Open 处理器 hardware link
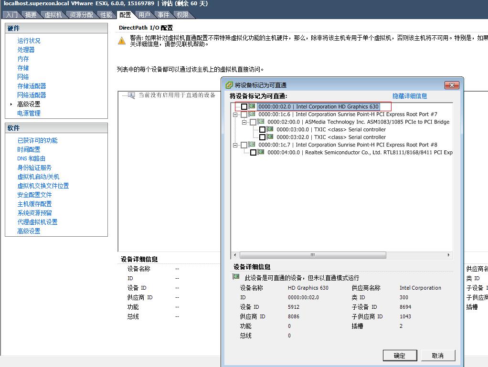This screenshot has height=367, width=488. (x=26, y=50)
